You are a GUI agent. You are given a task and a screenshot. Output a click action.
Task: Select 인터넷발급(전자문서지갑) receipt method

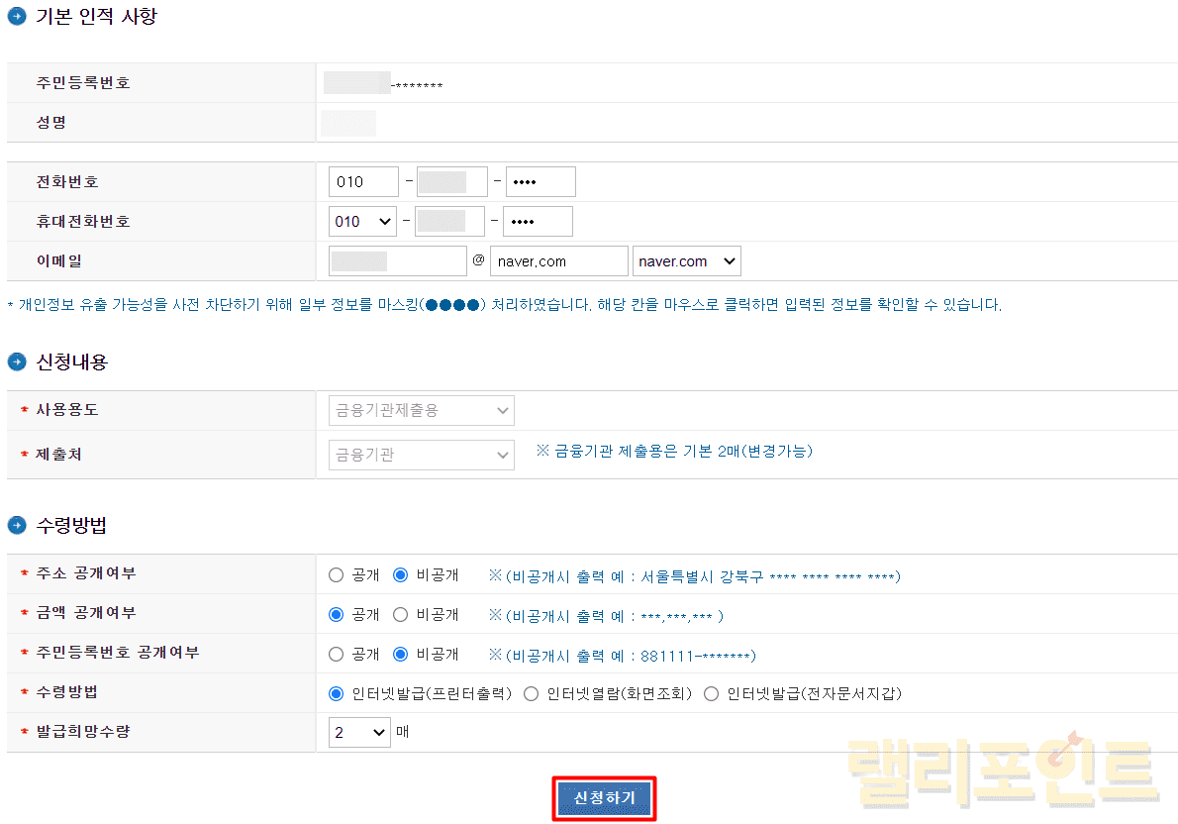coord(711,693)
